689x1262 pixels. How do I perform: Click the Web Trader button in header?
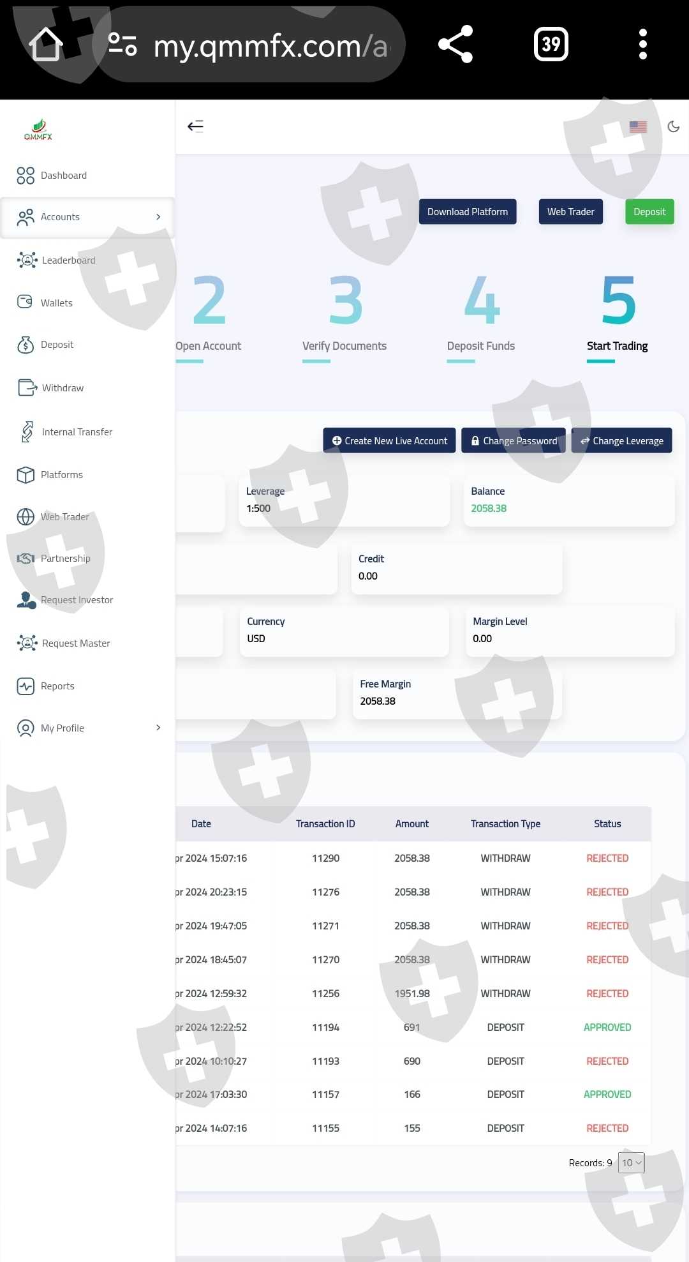coord(571,212)
